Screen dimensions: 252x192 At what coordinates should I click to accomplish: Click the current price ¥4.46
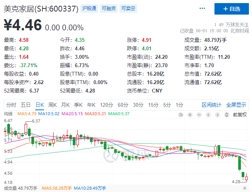(23, 25)
